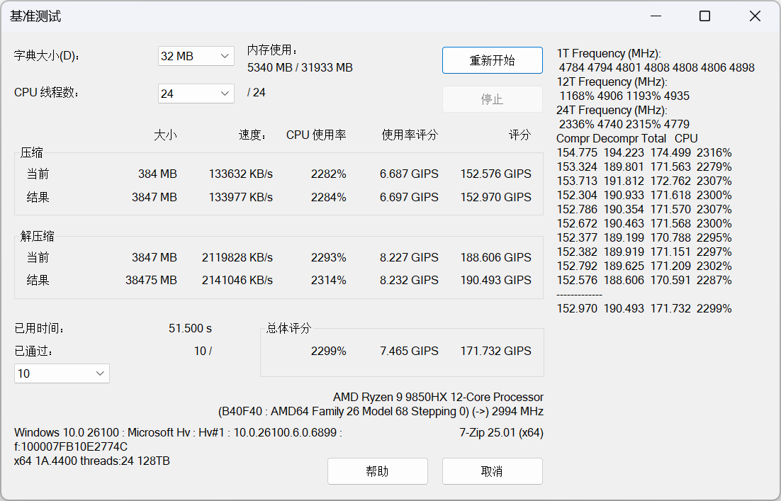Click the memory usage 5340 MB / 31933 MB text
The image size is (781, 501).
(x=300, y=68)
